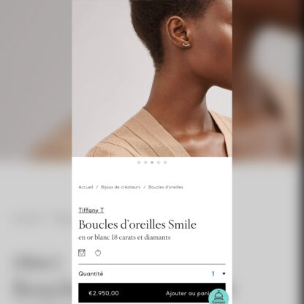The width and height of the screenshot is (304, 304).
Task: Click the Quantité label row
Action: point(152,274)
